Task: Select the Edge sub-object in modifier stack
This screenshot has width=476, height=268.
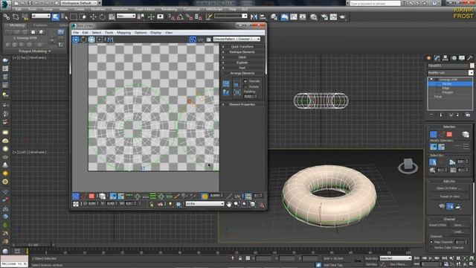Action: (446, 88)
